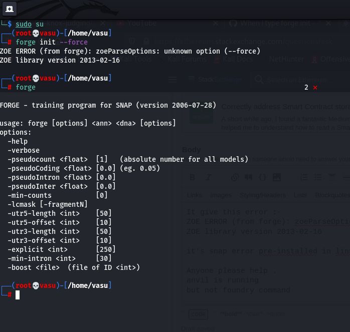Viewport: 350px width, 332px height.
Task: Click the padlock icon in browser address bar
Action: point(146,41)
